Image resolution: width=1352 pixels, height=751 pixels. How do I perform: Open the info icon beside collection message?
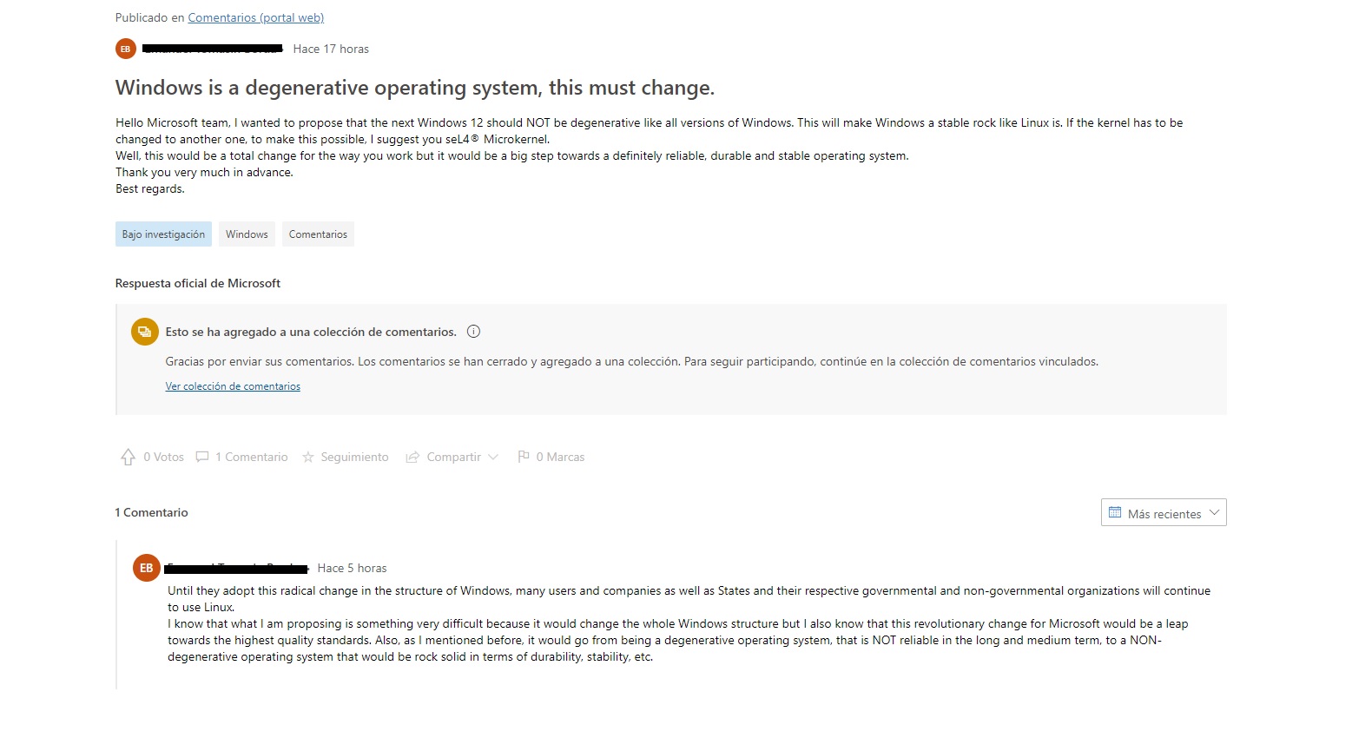[473, 332]
